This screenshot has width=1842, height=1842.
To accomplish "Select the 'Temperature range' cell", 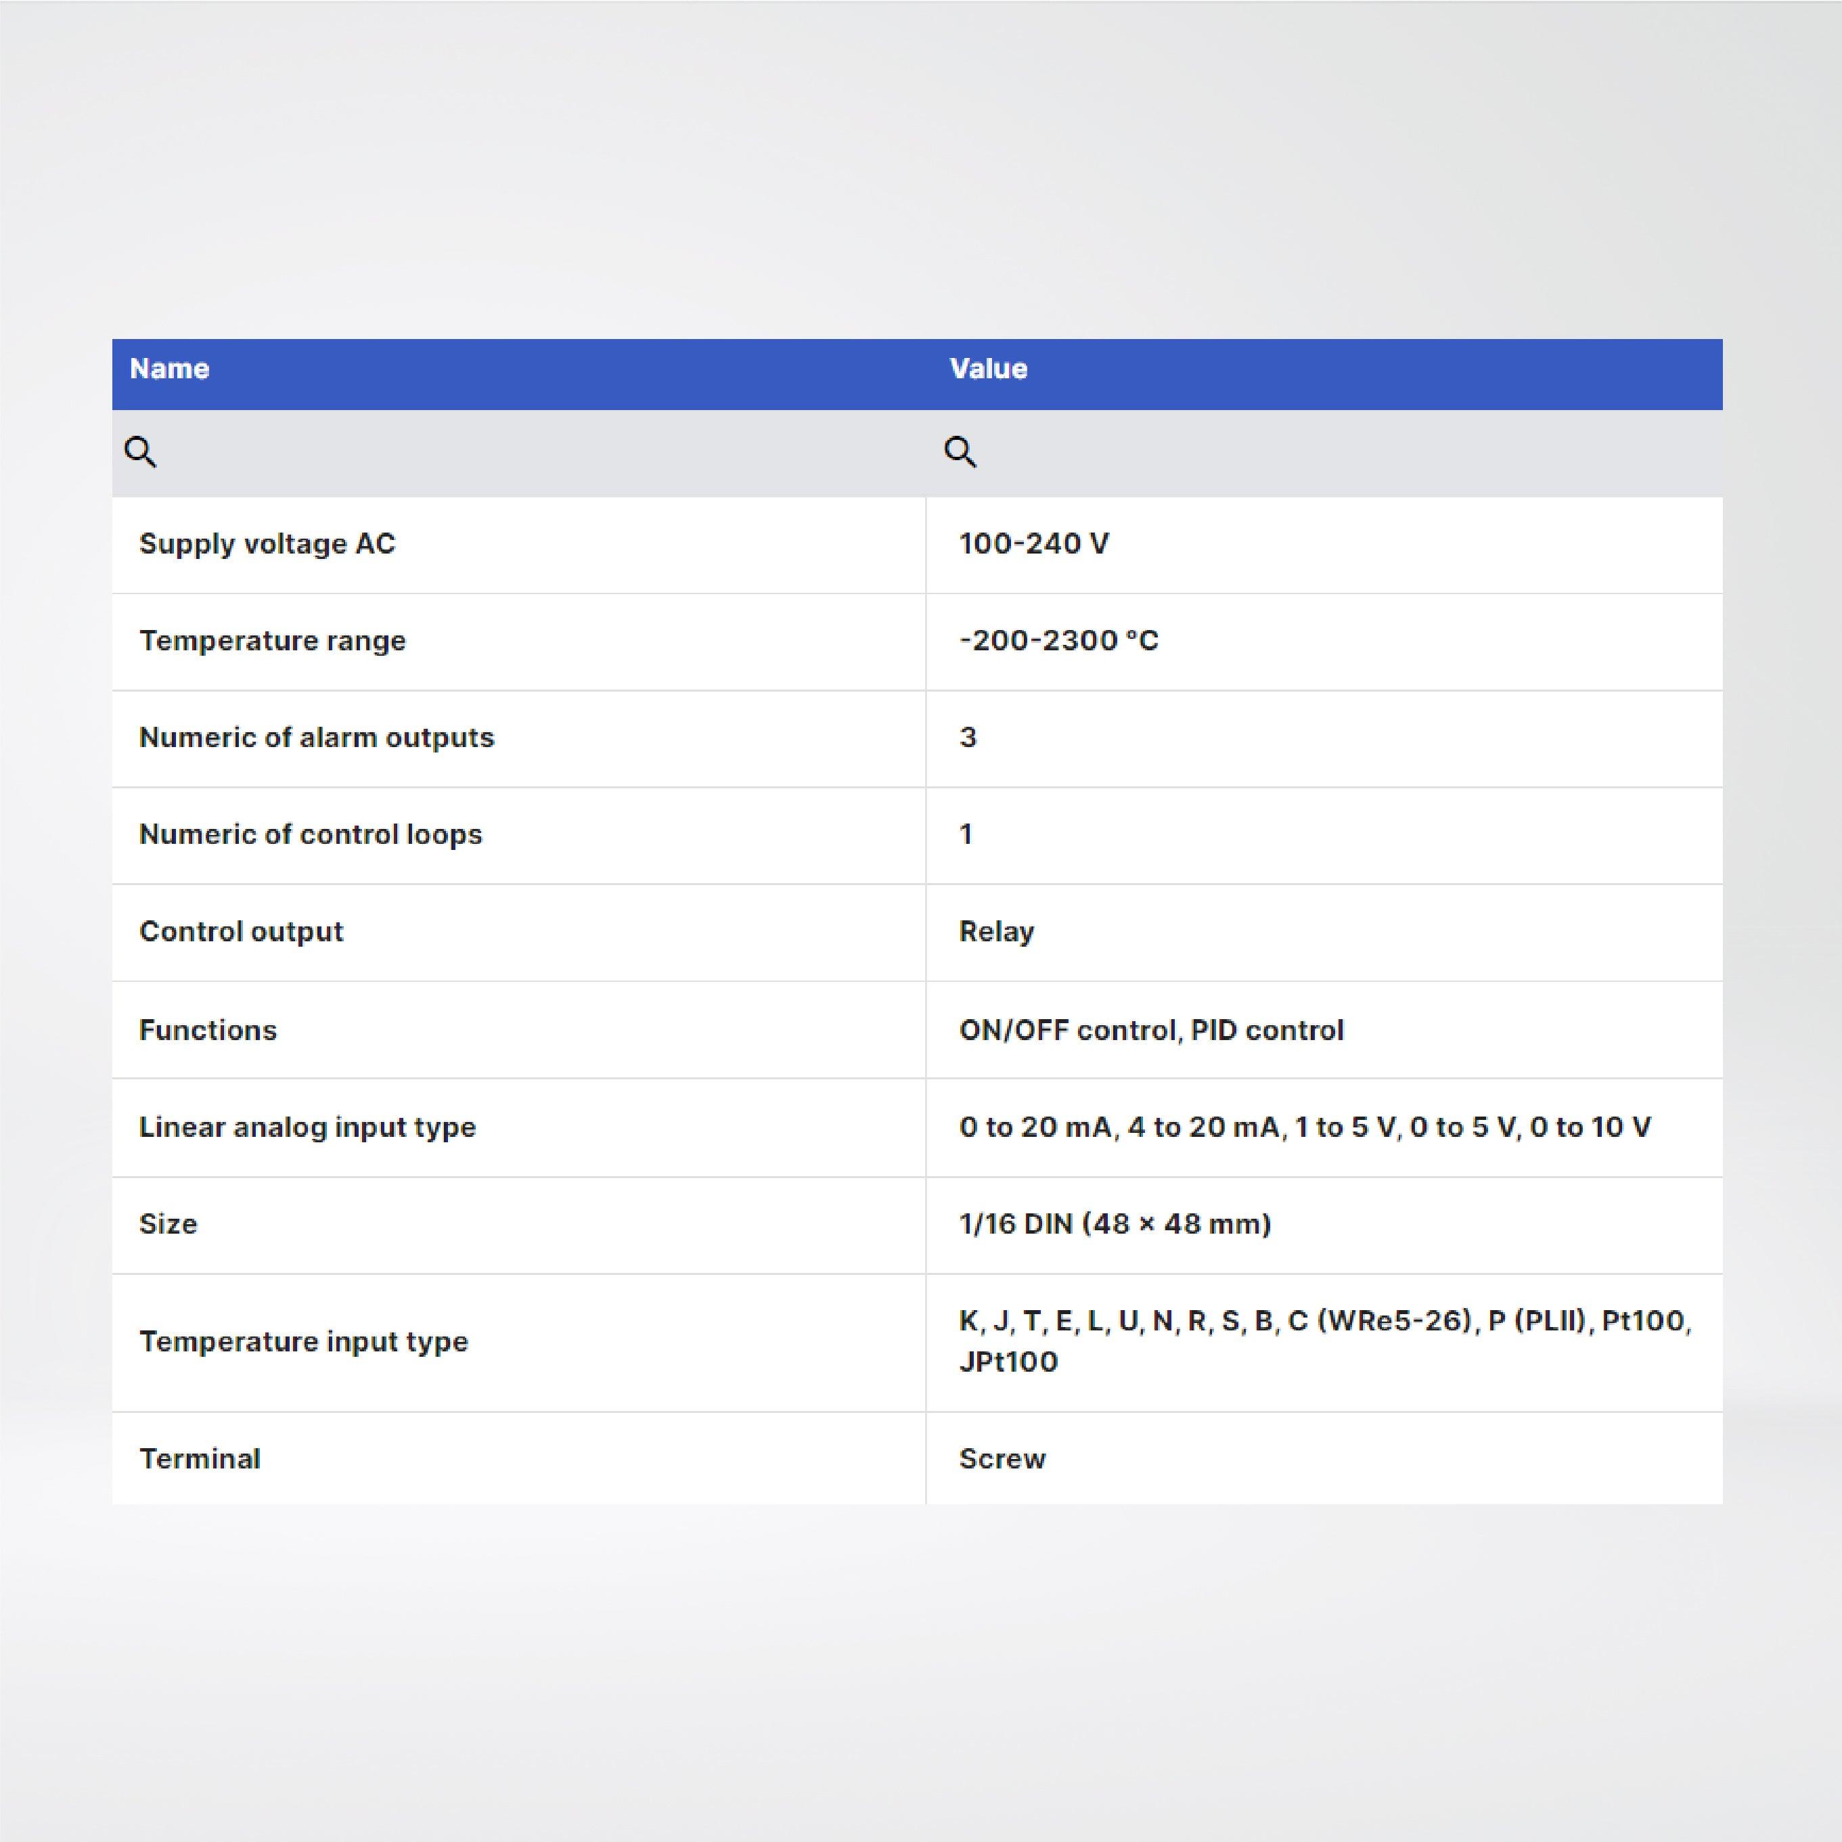I will point(518,642).
